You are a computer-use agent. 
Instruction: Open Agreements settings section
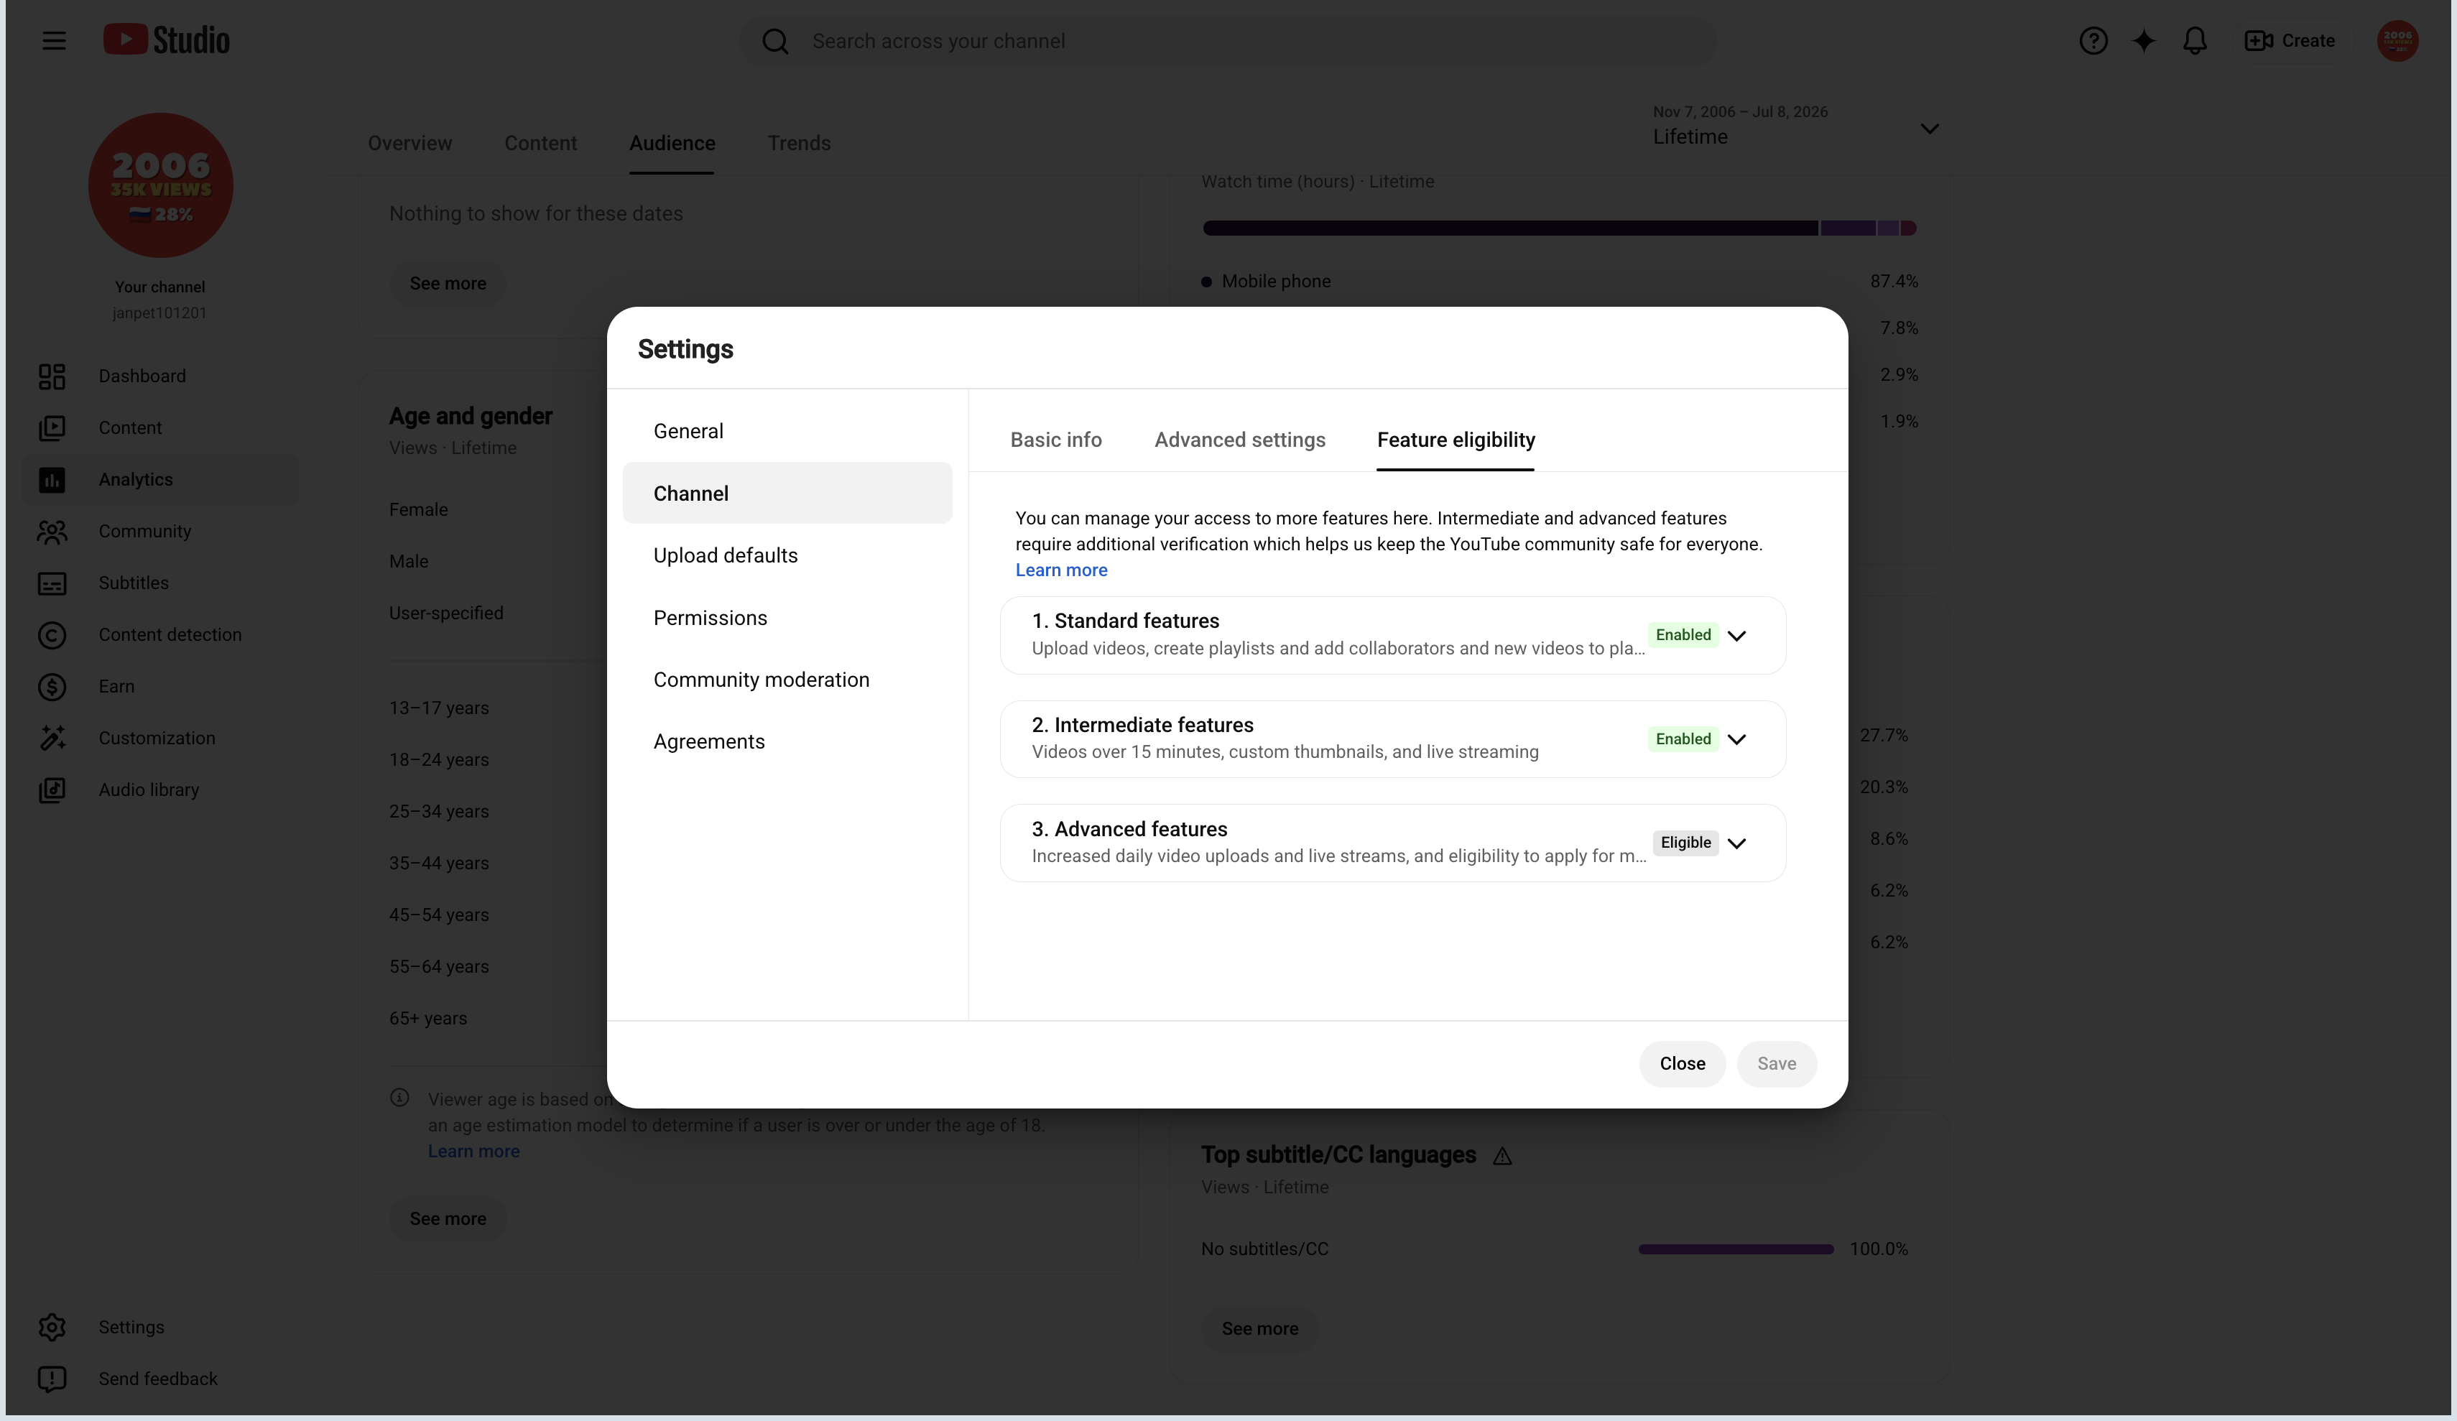[x=787, y=741]
